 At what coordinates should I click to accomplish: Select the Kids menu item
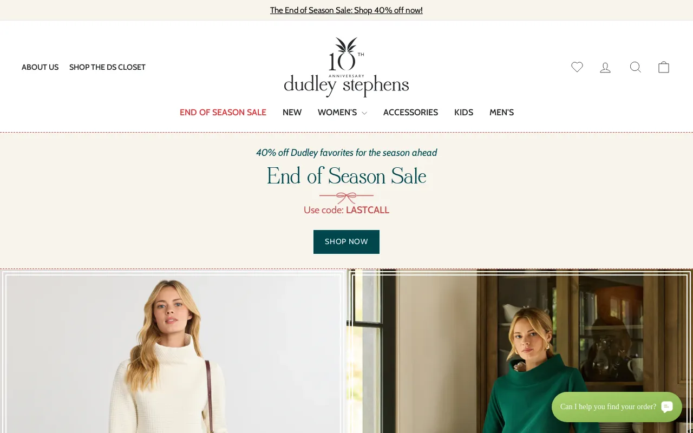[463, 113]
